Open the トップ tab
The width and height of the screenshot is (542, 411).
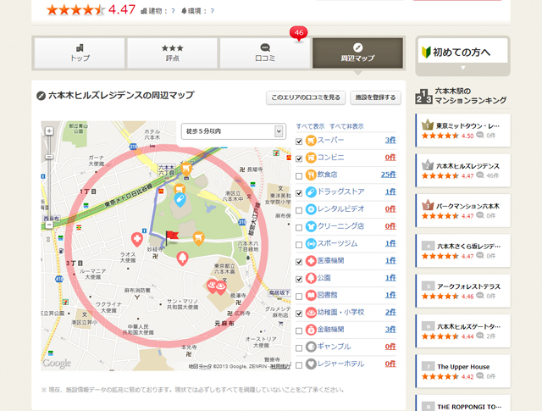(80, 53)
